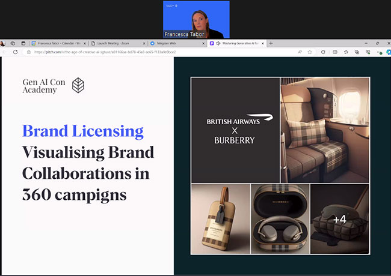Restore down the Edge window
Image resolution: width=391 pixels, height=276 pixels.
tap(378, 43)
